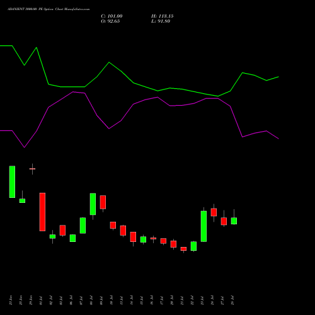
Task: Click the '28 Jul' date axis label
Action: 232,301
